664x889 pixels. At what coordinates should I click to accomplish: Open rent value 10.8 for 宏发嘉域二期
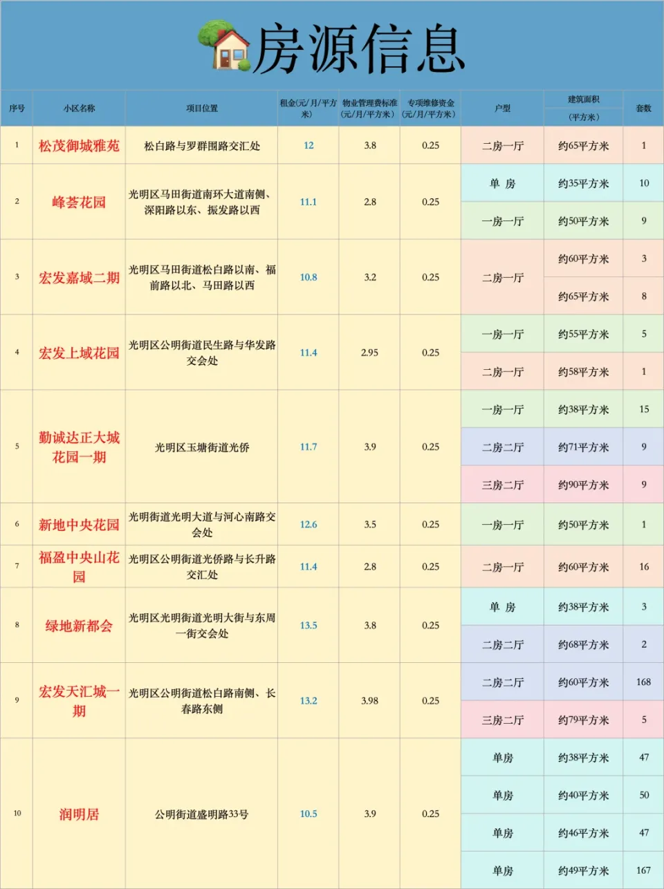307,277
